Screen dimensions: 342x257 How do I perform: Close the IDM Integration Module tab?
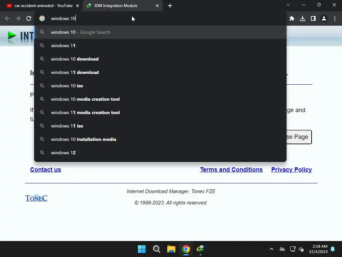(x=157, y=6)
